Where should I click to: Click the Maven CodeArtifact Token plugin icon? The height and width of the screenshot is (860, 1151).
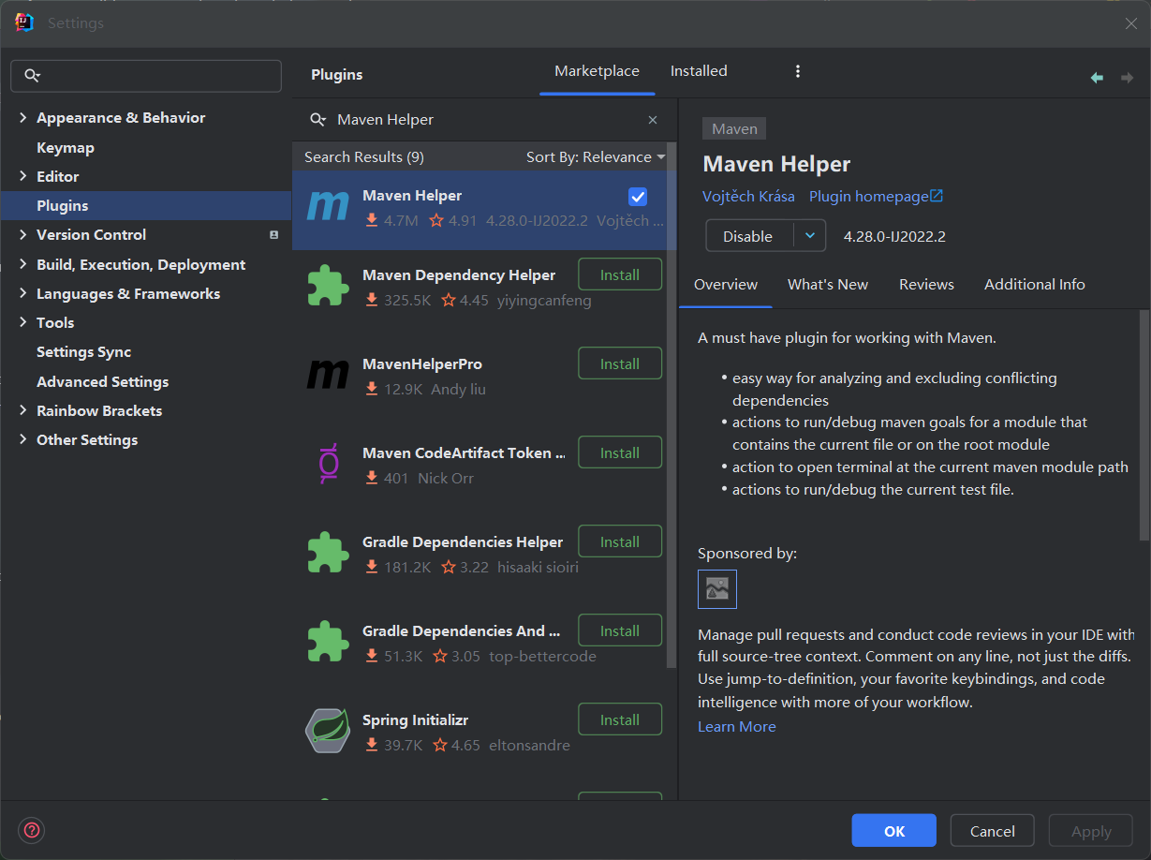(328, 464)
